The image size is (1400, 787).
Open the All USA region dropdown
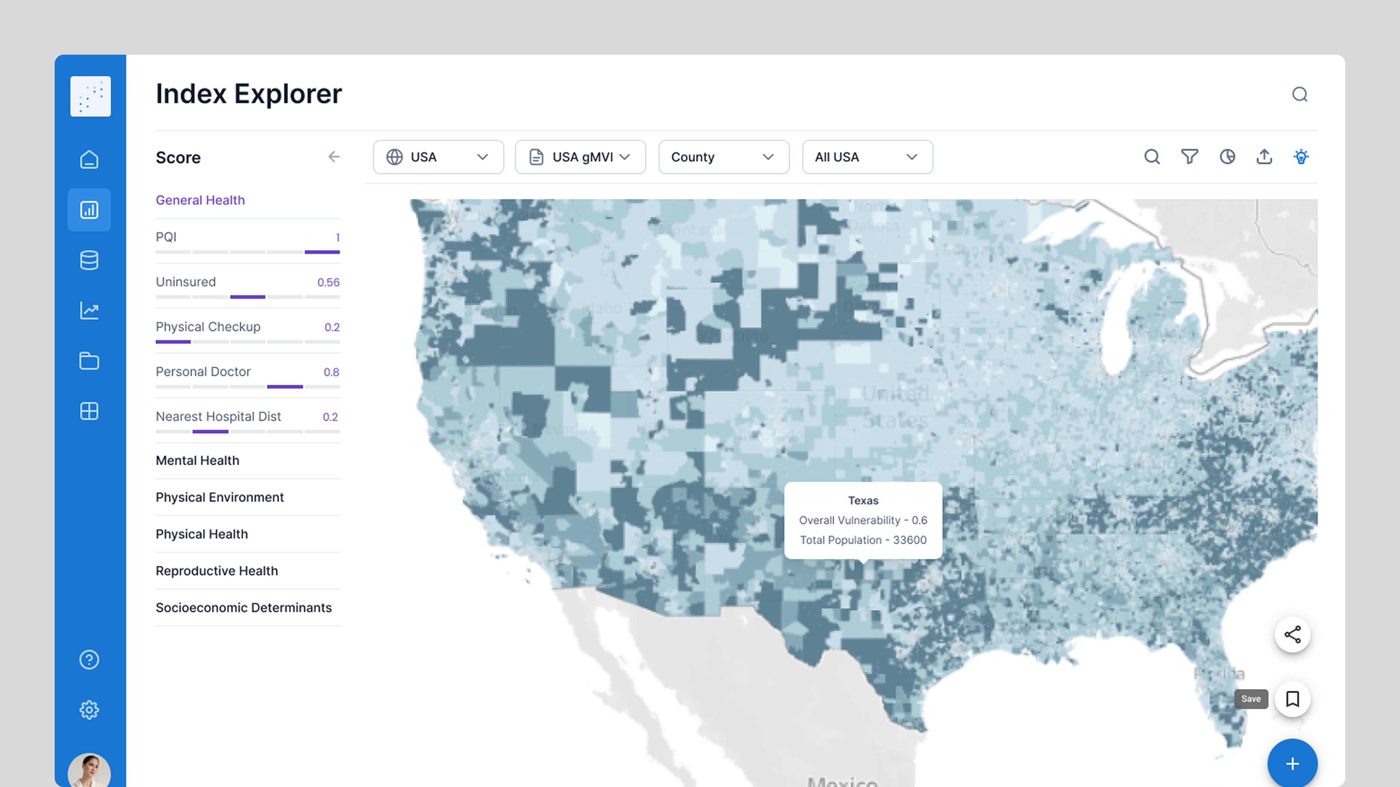(x=867, y=157)
